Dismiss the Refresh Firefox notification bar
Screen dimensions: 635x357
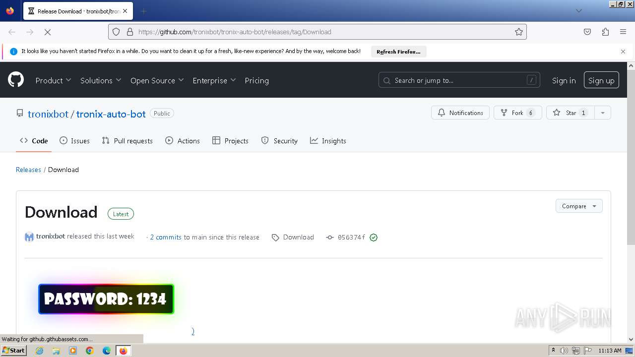tap(623, 52)
